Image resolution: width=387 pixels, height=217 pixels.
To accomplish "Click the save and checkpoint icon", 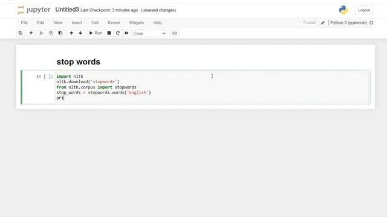I will click(21, 33).
